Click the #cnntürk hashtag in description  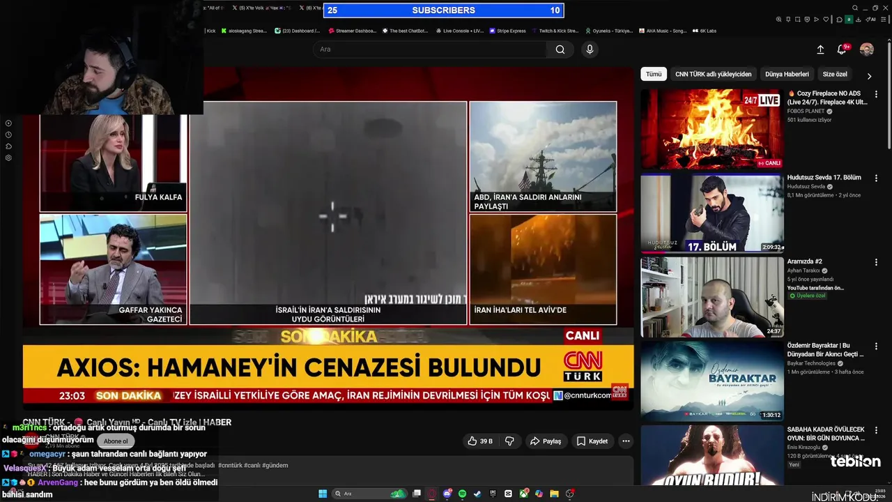(231, 465)
